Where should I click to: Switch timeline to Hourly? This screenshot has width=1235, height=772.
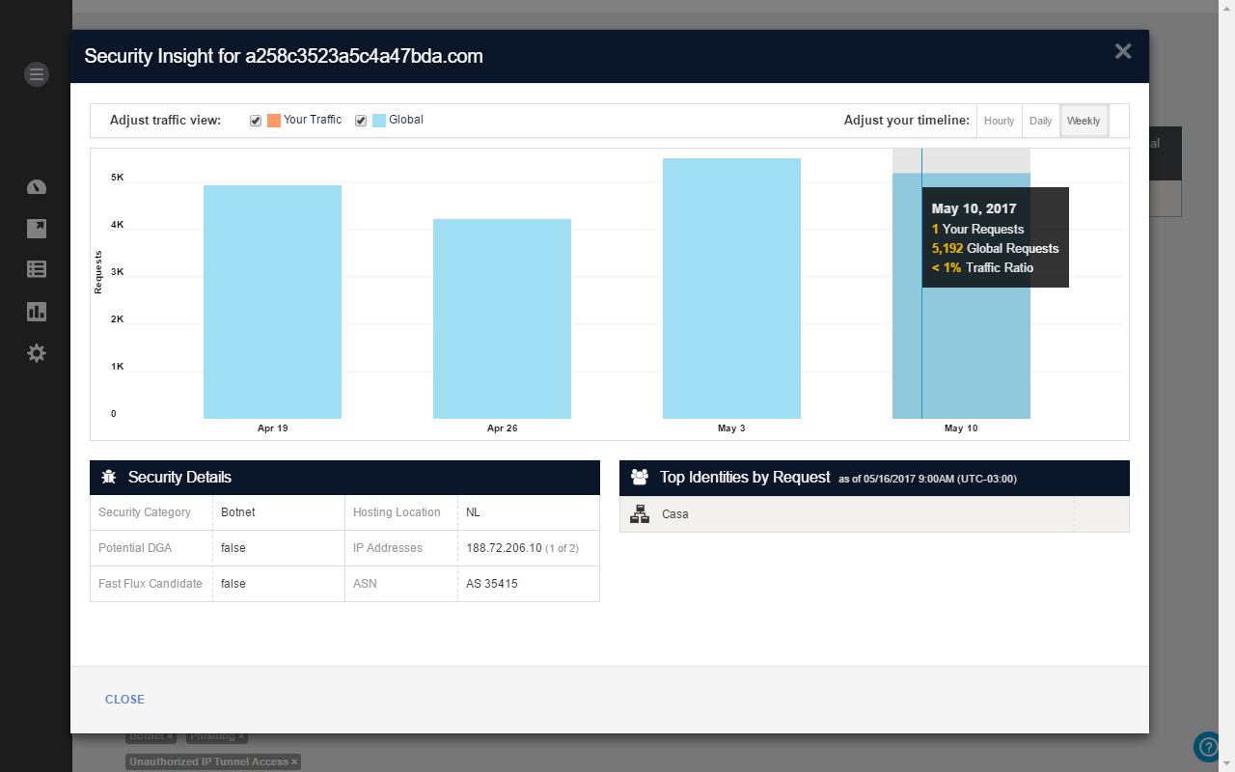(999, 121)
